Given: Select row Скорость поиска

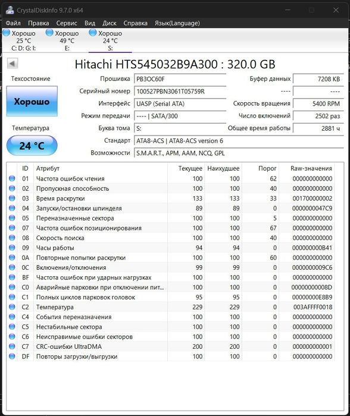Looking at the screenshot, I should [x=171, y=238].
